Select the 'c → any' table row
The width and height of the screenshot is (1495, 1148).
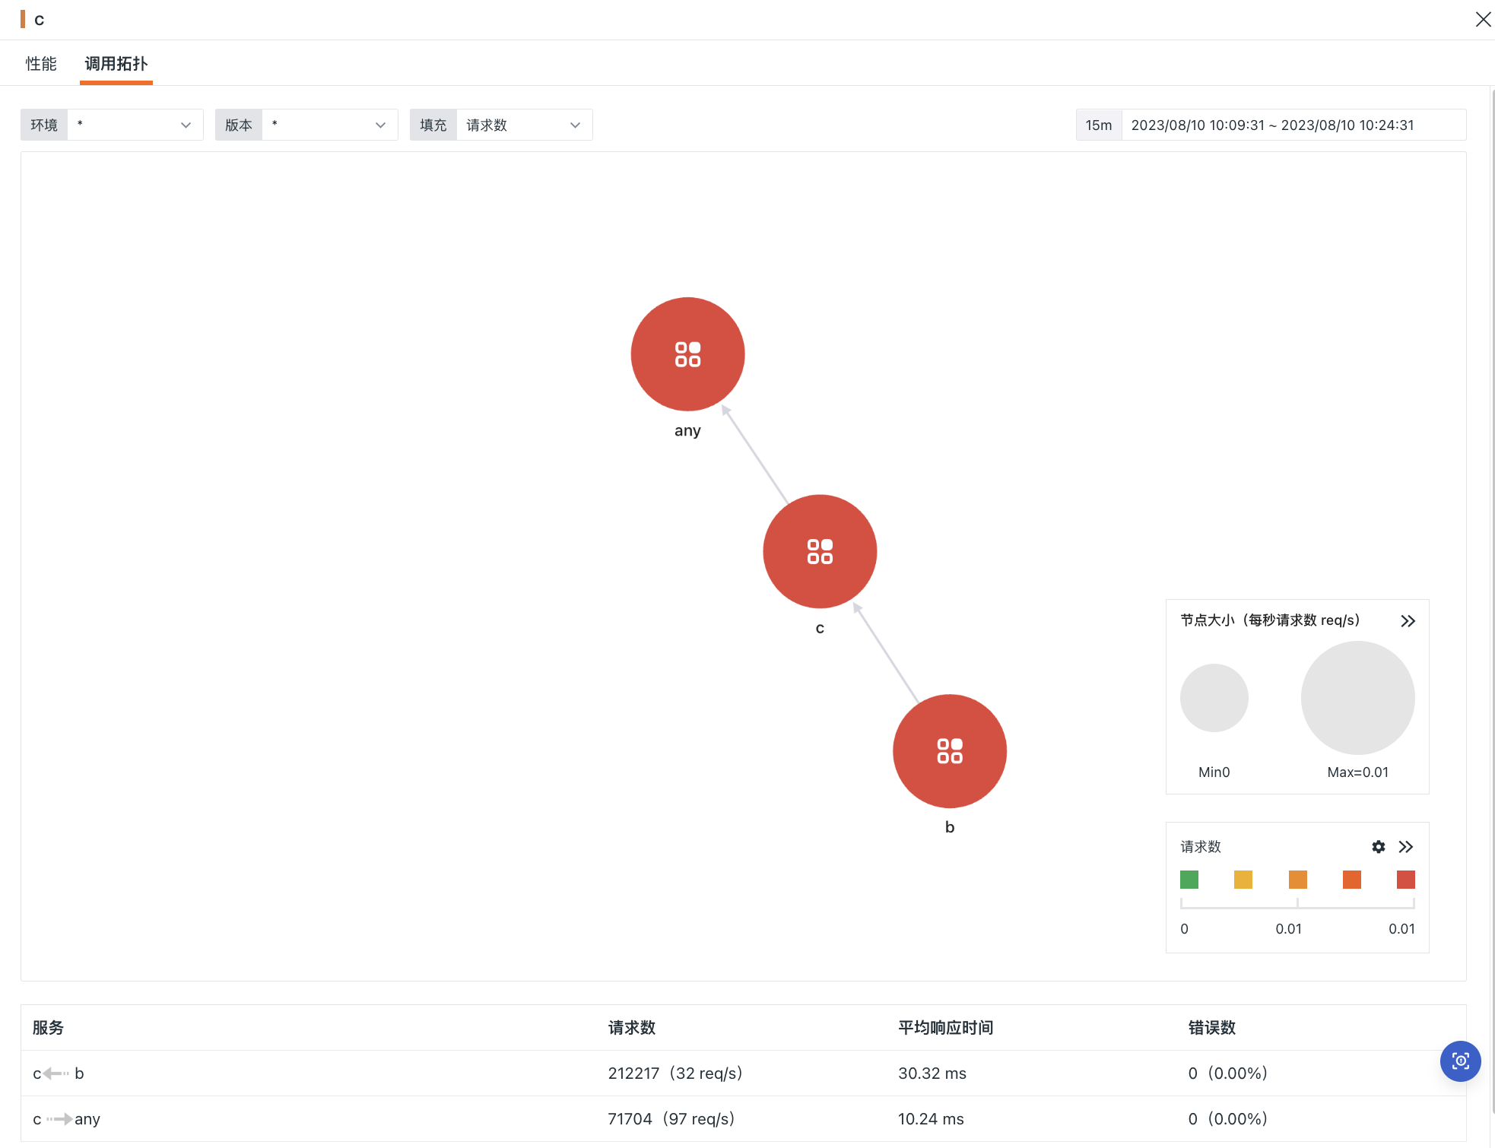tap(743, 1118)
